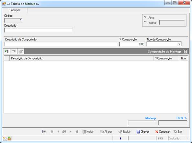Switch to the Principal tab
The image size is (192, 143).
pos(15,10)
